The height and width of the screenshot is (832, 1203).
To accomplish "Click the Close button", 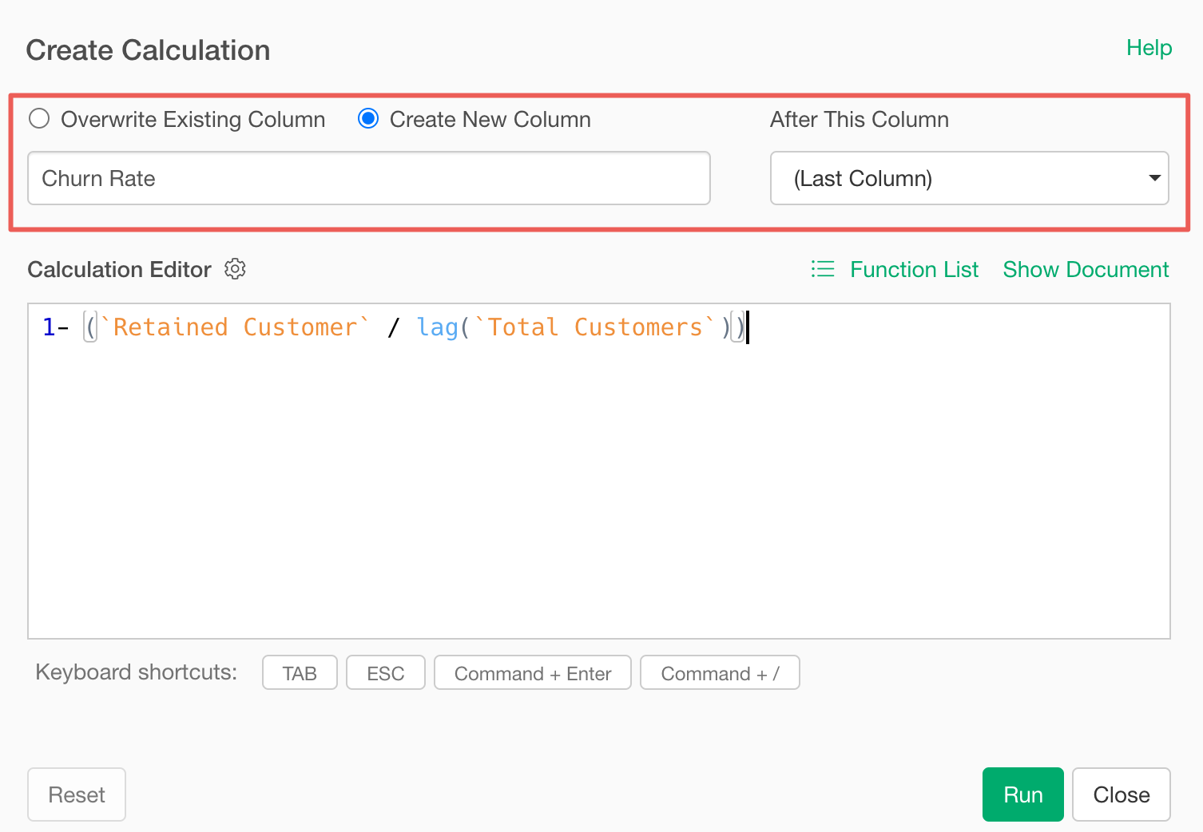I will pos(1121,794).
